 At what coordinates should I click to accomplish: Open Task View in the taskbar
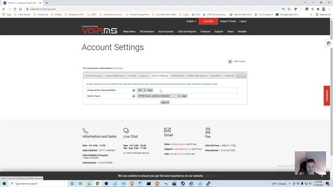point(80,183)
